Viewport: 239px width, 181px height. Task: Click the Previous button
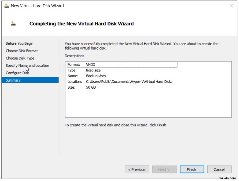(x=137, y=169)
